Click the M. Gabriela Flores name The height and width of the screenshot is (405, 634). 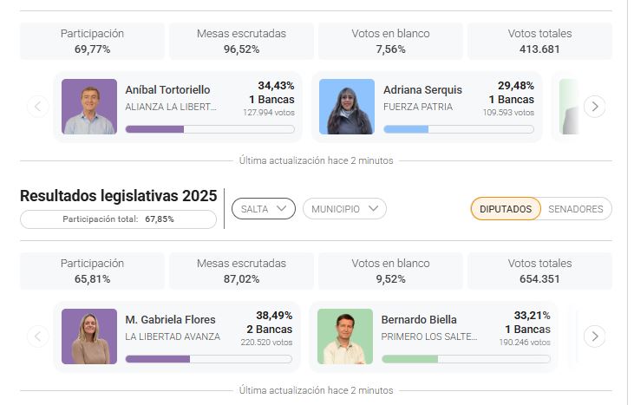(x=170, y=319)
